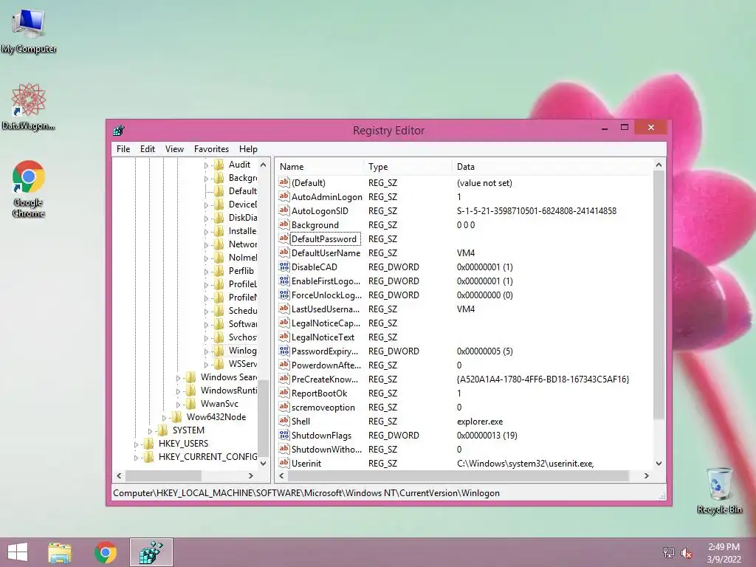Open Chrome from the taskbar
The width and height of the screenshot is (756, 567).
[105, 552]
